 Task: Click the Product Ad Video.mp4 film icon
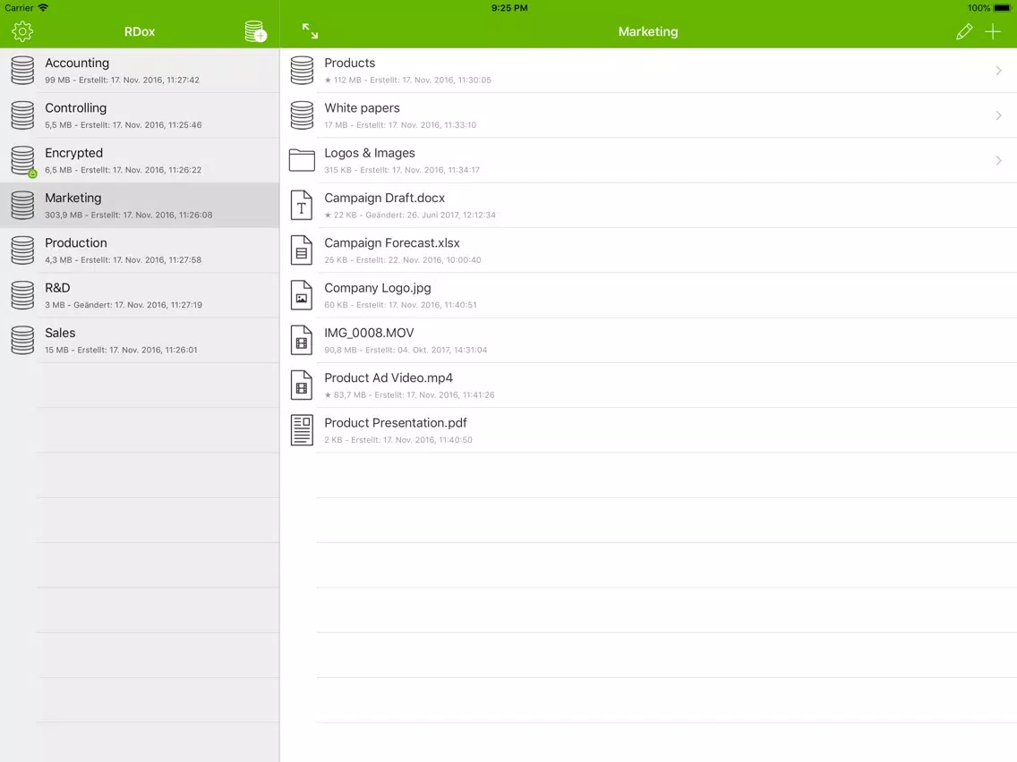(302, 385)
